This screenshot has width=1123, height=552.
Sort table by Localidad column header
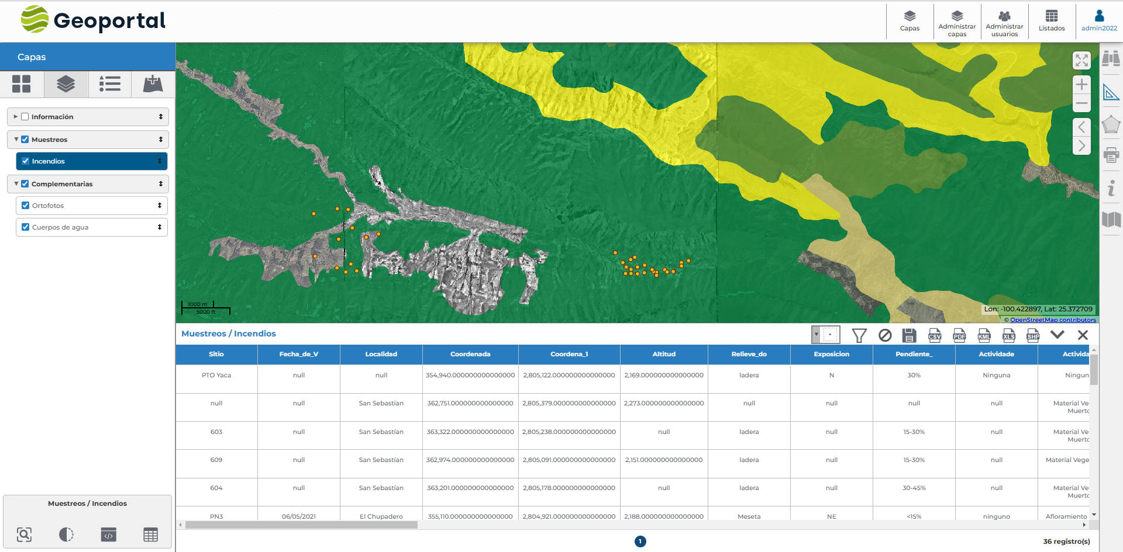381,354
